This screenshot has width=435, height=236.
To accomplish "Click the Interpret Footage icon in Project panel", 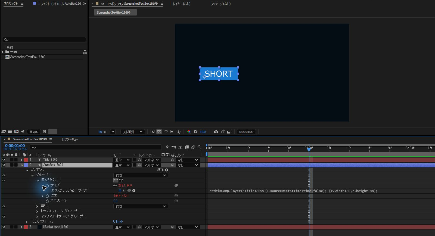I will point(4,132).
